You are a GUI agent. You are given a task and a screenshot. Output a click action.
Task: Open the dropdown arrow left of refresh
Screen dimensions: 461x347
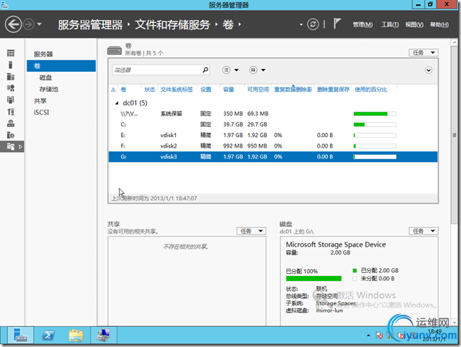(x=301, y=24)
